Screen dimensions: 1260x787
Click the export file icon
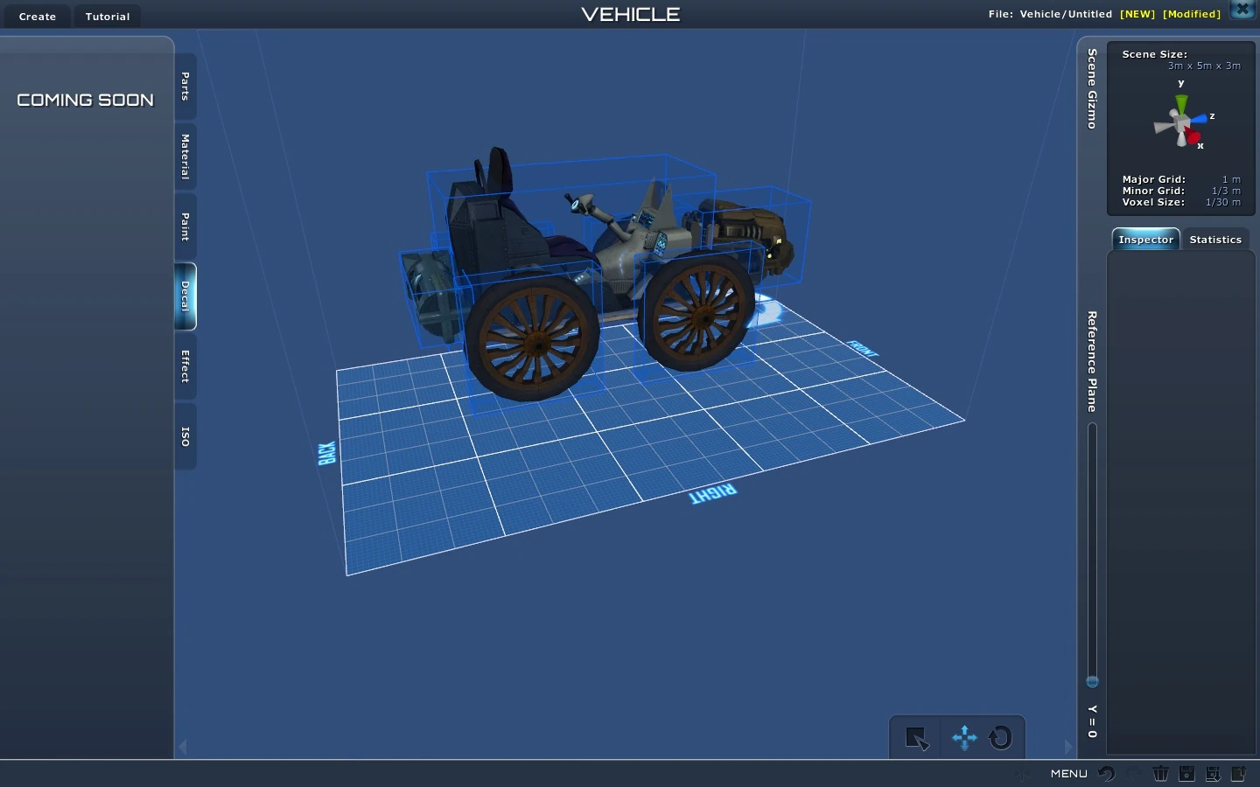click(x=1239, y=774)
